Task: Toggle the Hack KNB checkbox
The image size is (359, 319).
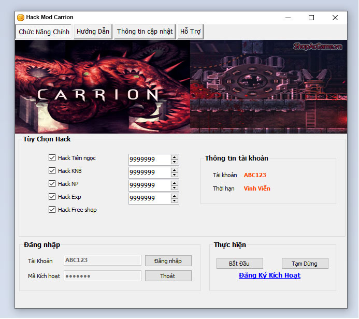Action: click(52, 171)
